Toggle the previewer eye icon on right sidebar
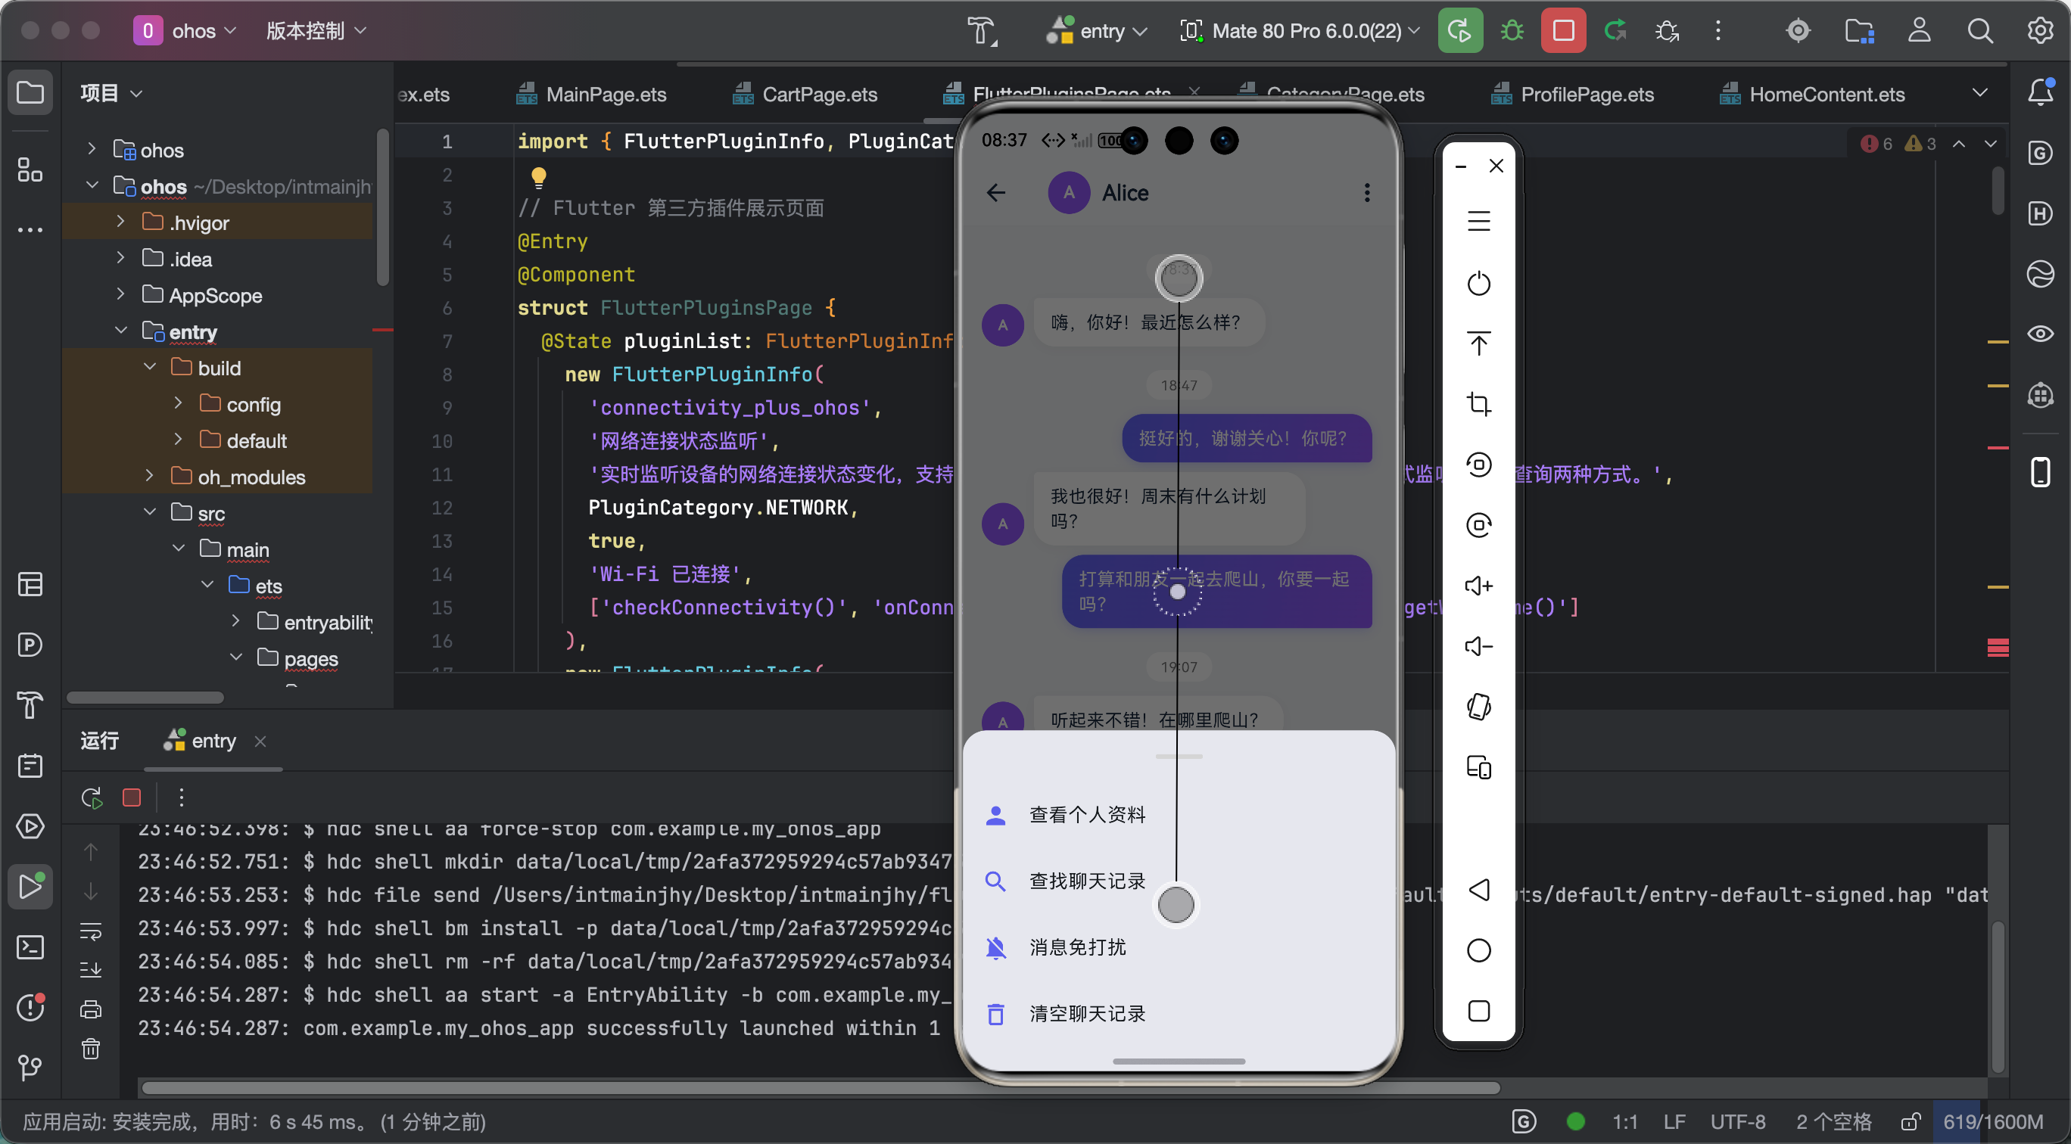Screen dimensions: 2071x1144 coord(2040,334)
